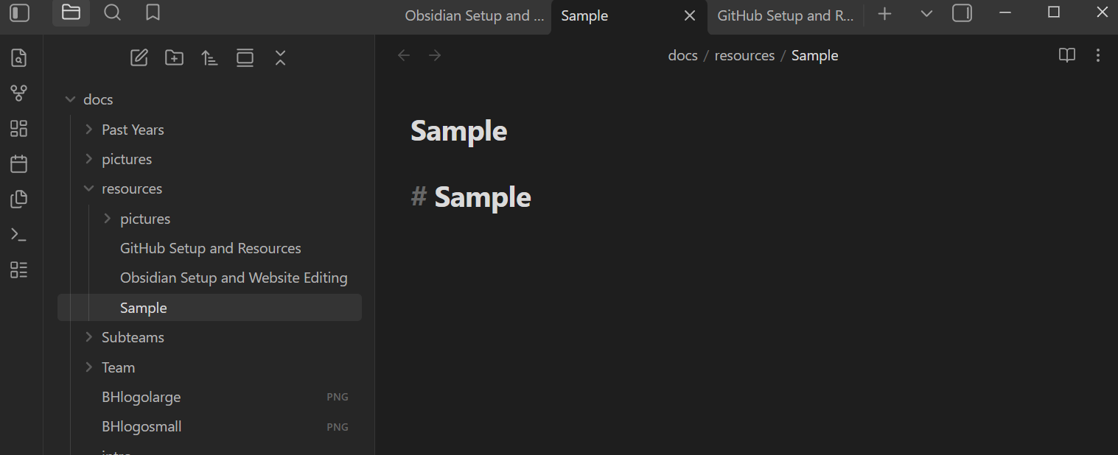This screenshot has width=1118, height=455.
Task: Open the bookmarks icon
Action: click(153, 13)
